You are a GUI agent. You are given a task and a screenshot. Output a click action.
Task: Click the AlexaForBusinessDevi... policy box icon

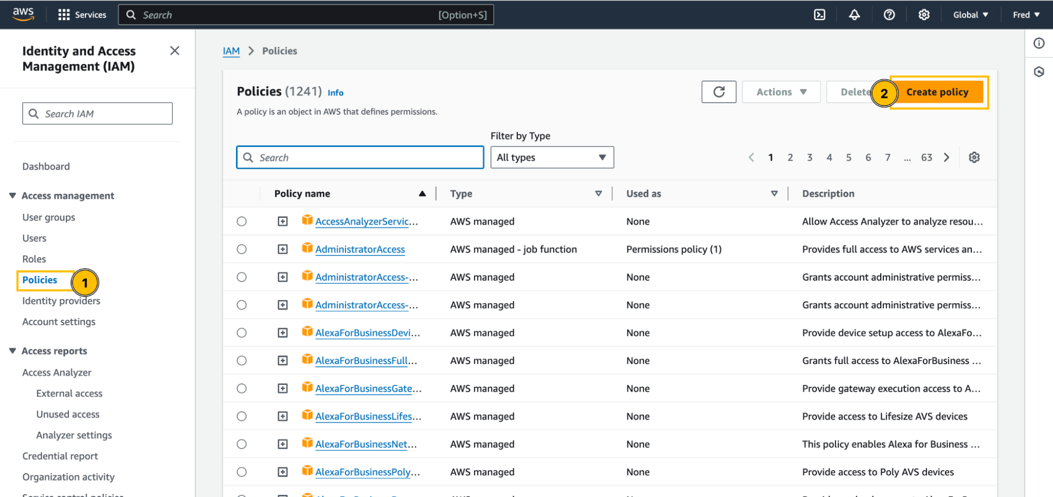pos(307,331)
